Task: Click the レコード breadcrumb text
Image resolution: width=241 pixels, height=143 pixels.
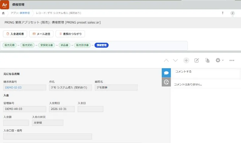Action: click(x=58, y=13)
